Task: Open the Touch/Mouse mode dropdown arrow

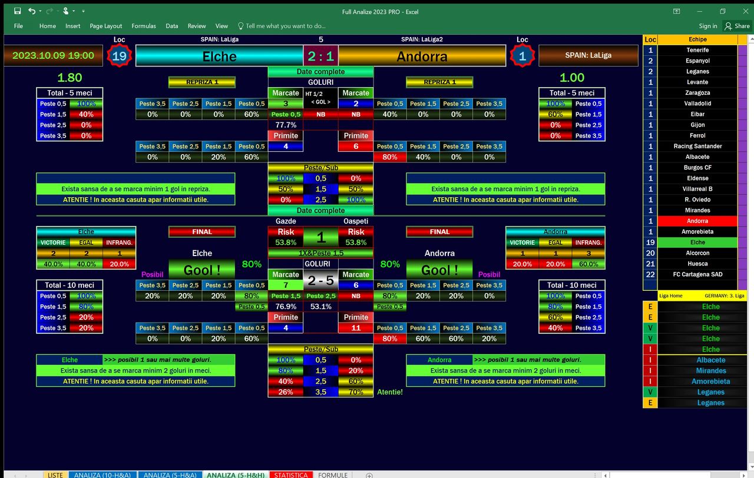Action: pos(74,11)
